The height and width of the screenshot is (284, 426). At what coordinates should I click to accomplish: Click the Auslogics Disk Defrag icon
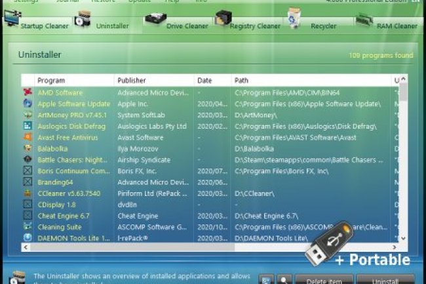point(28,126)
